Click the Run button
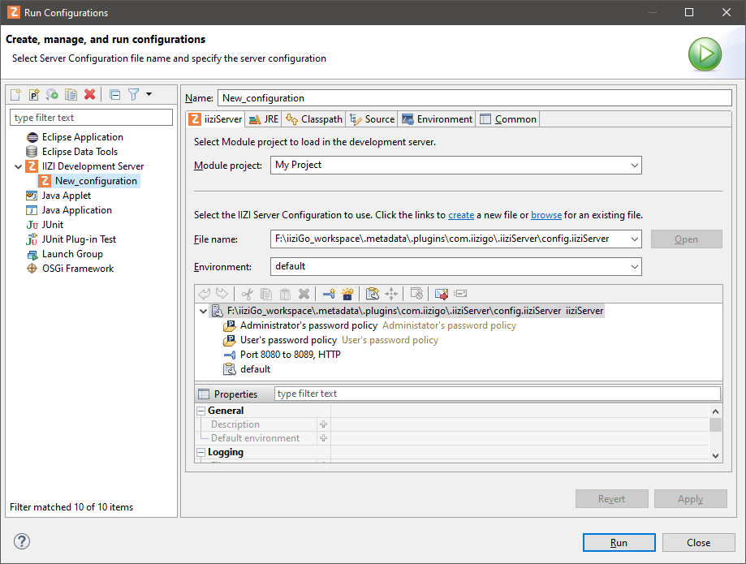 [x=619, y=543]
